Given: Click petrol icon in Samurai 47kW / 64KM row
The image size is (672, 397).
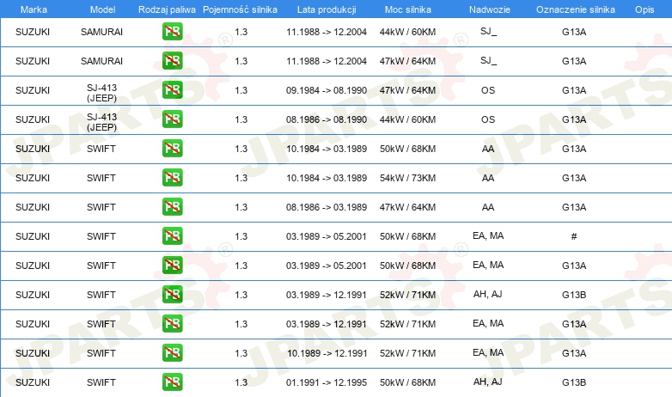Looking at the screenshot, I should 172,60.
